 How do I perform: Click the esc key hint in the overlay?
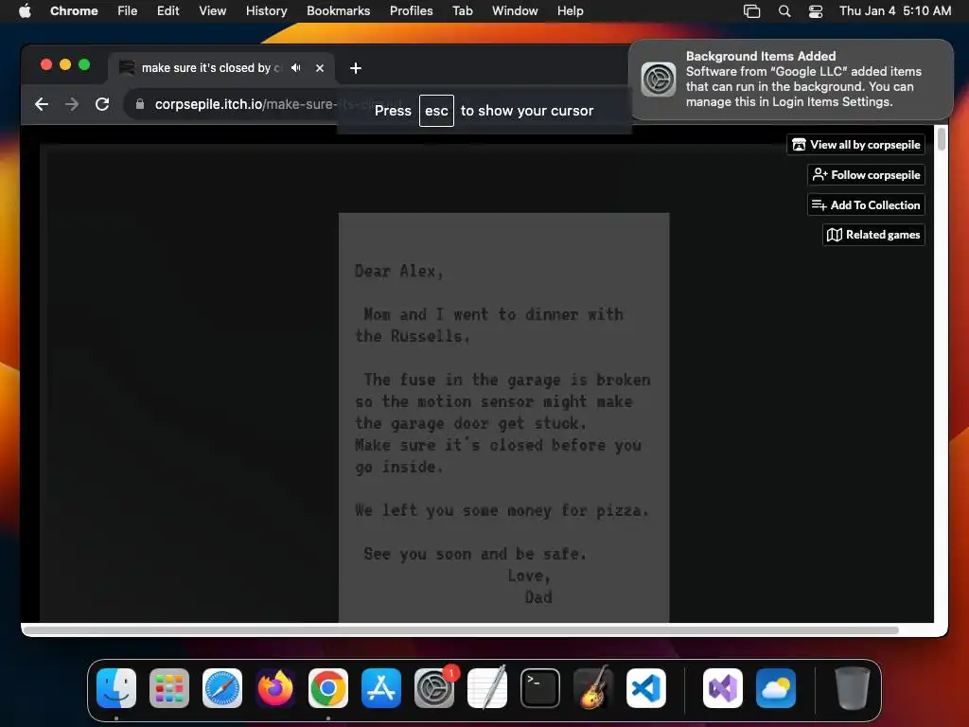436,111
